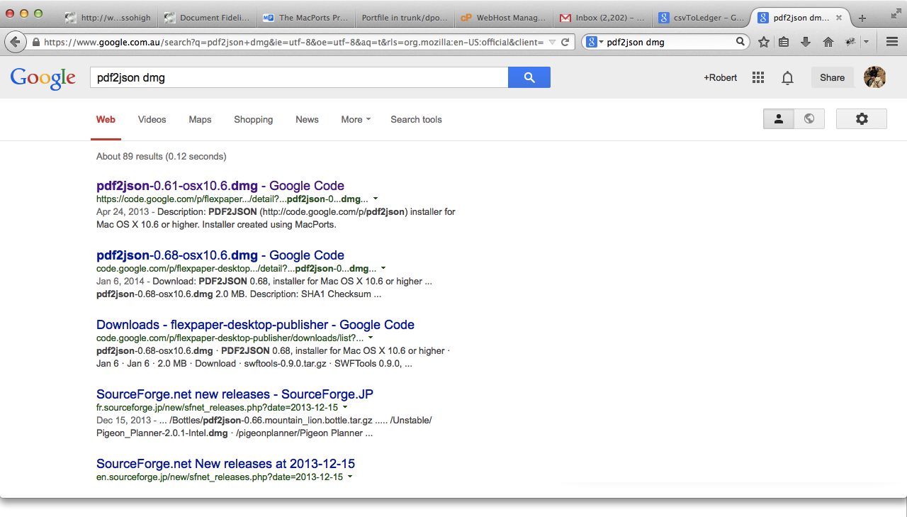Open the pdf2json-0.68-osx10.6.dmg result
Screen dimensions: 907x517
(220, 255)
